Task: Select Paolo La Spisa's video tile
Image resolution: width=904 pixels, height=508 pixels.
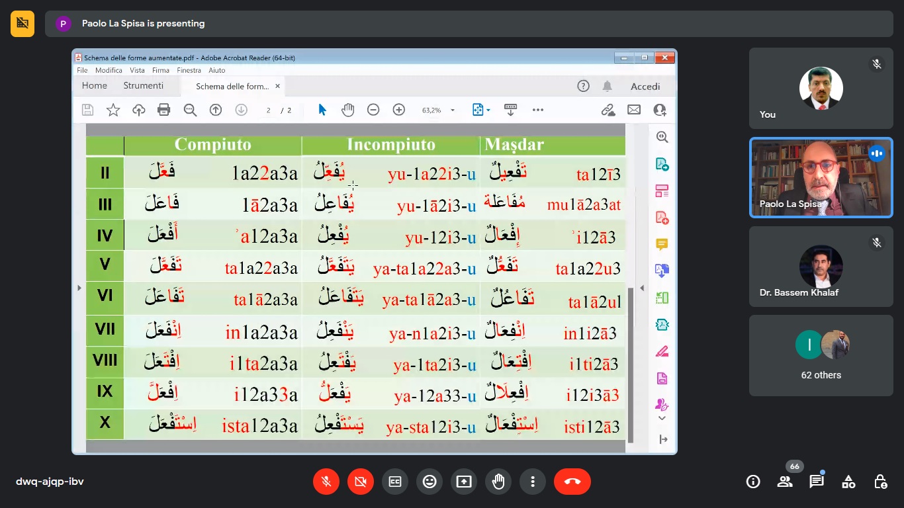Action: tap(821, 177)
